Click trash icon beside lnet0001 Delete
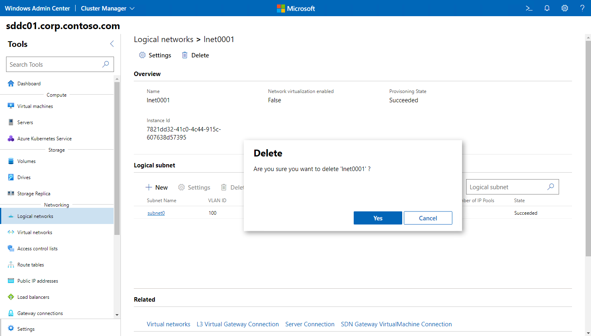 click(x=185, y=55)
